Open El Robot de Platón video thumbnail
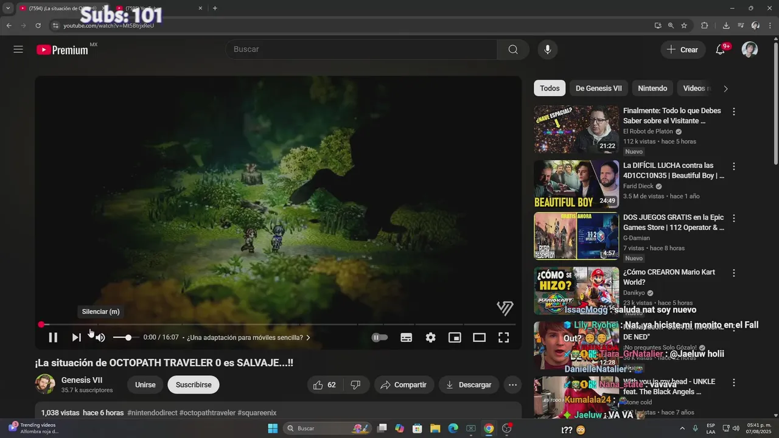This screenshot has width=779, height=438. [576, 130]
